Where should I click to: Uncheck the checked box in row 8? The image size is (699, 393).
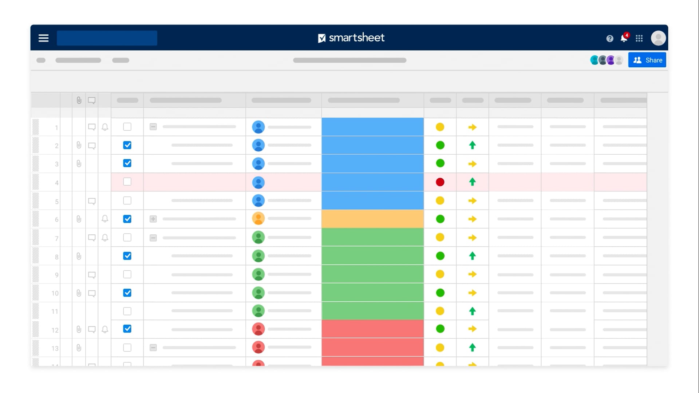[127, 256]
